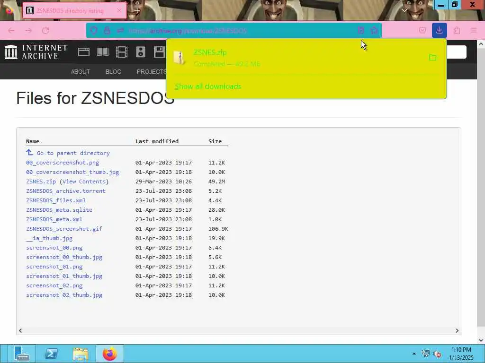The height and width of the screenshot is (363, 485).
Task: Select the ZSNESDOS directory listing tab
Action: pyautogui.click(x=74, y=10)
